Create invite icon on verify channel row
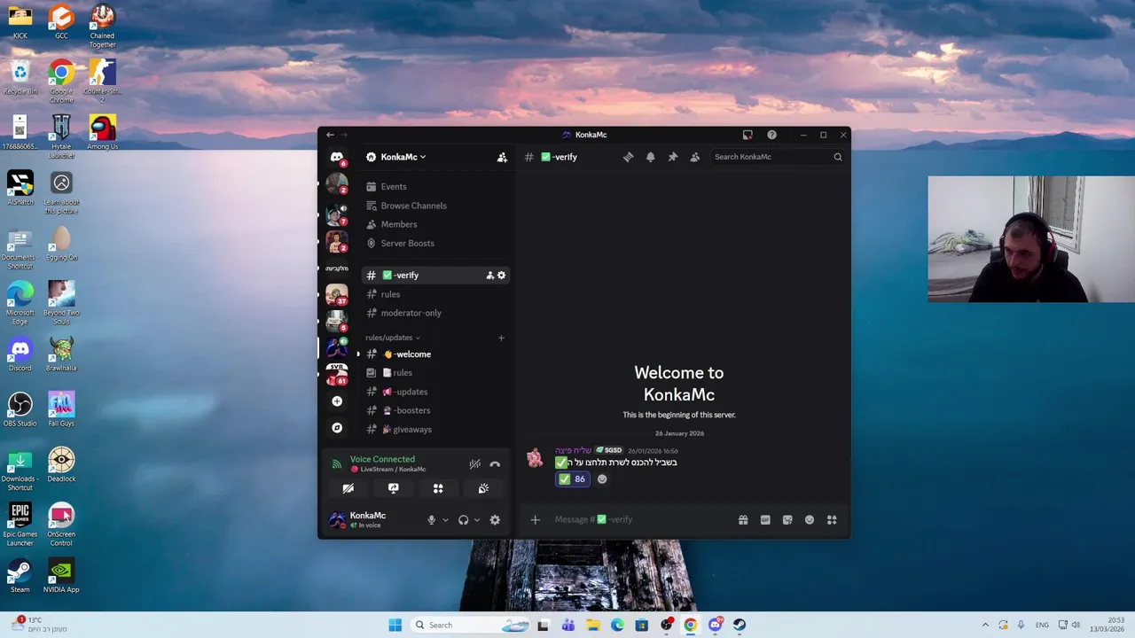Screen dimensions: 1135x638 [489, 276]
